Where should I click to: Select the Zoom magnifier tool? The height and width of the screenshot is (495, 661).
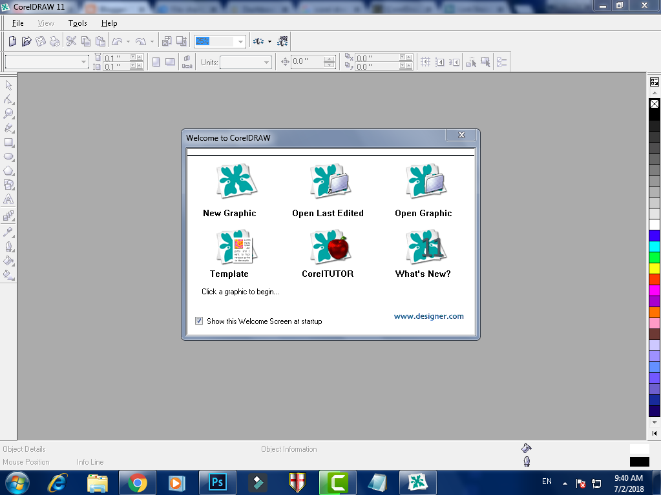click(x=8, y=114)
